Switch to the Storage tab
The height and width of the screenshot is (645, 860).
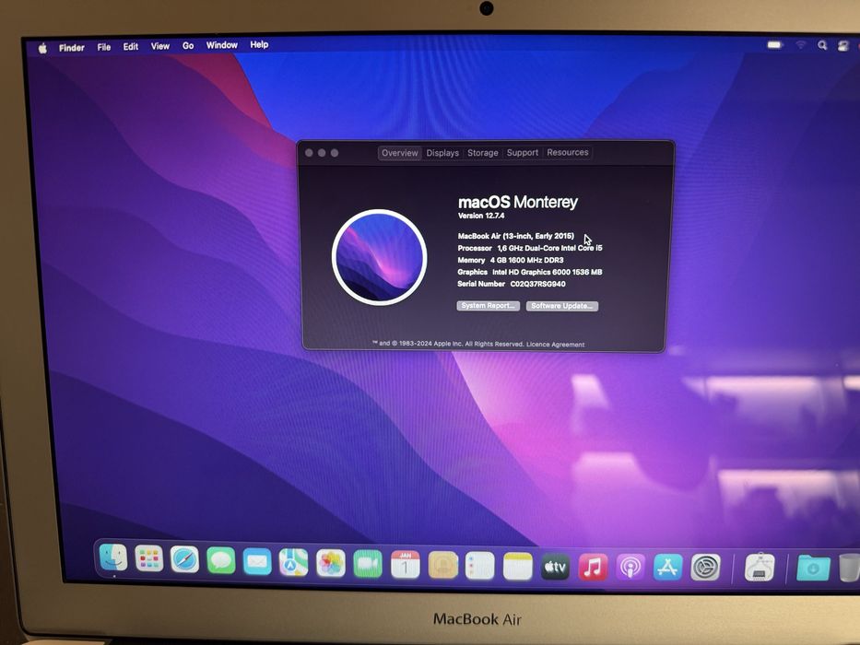pyautogui.click(x=483, y=153)
